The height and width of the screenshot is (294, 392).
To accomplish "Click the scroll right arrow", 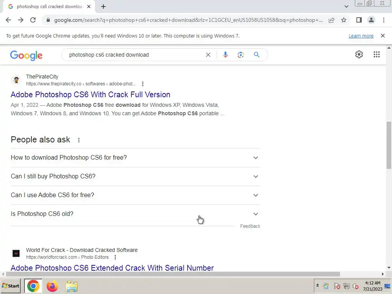I will pos(383,274).
